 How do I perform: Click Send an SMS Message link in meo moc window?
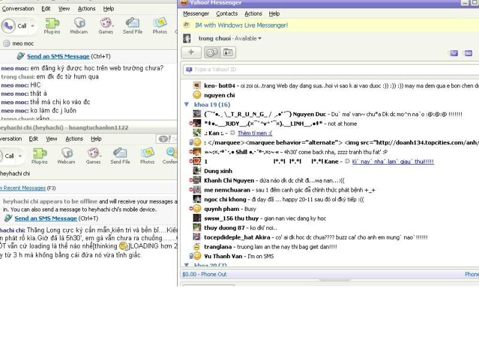pyautogui.click(x=58, y=56)
